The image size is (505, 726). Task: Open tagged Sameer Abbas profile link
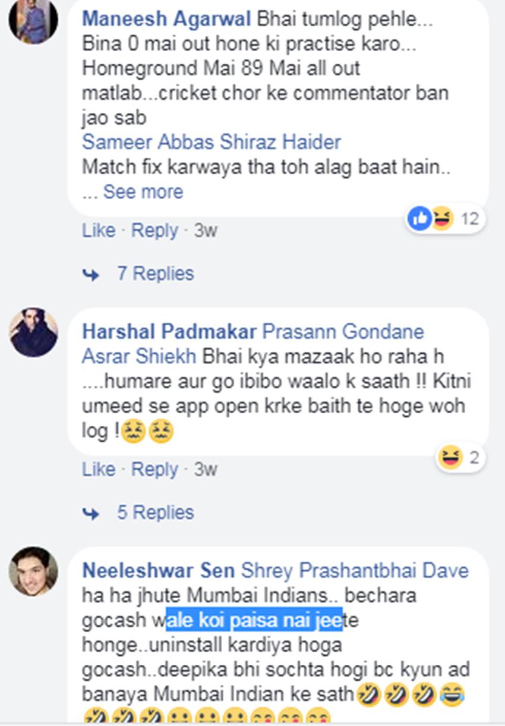tap(149, 143)
